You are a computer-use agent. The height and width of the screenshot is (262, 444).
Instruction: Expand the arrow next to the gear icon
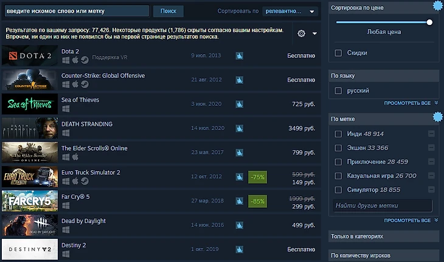pyautogui.click(x=314, y=33)
